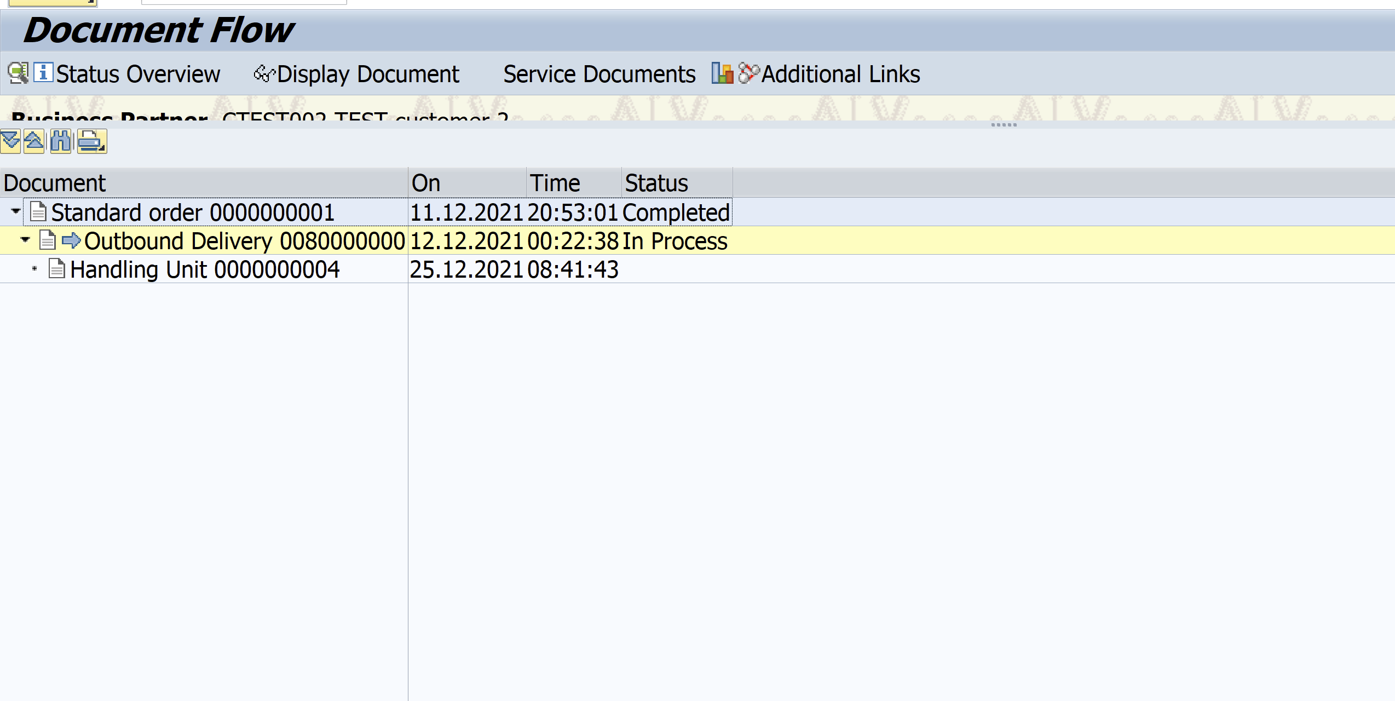Open the Display Document button
The height and width of the screenshot is (701, 1395).
tap(368, 74)
